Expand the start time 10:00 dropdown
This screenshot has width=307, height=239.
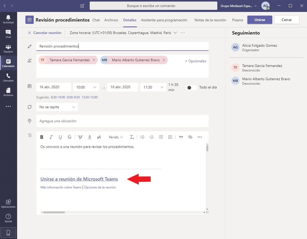86,87
